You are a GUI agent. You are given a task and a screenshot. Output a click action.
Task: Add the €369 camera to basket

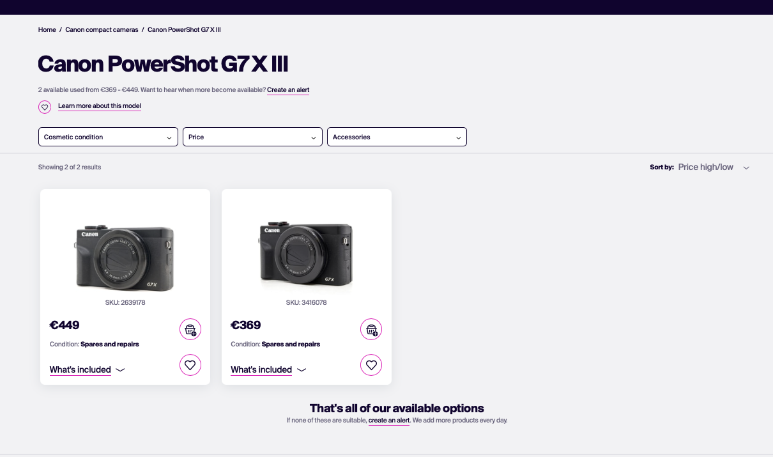pyautogui.click(x=371, y=329)
